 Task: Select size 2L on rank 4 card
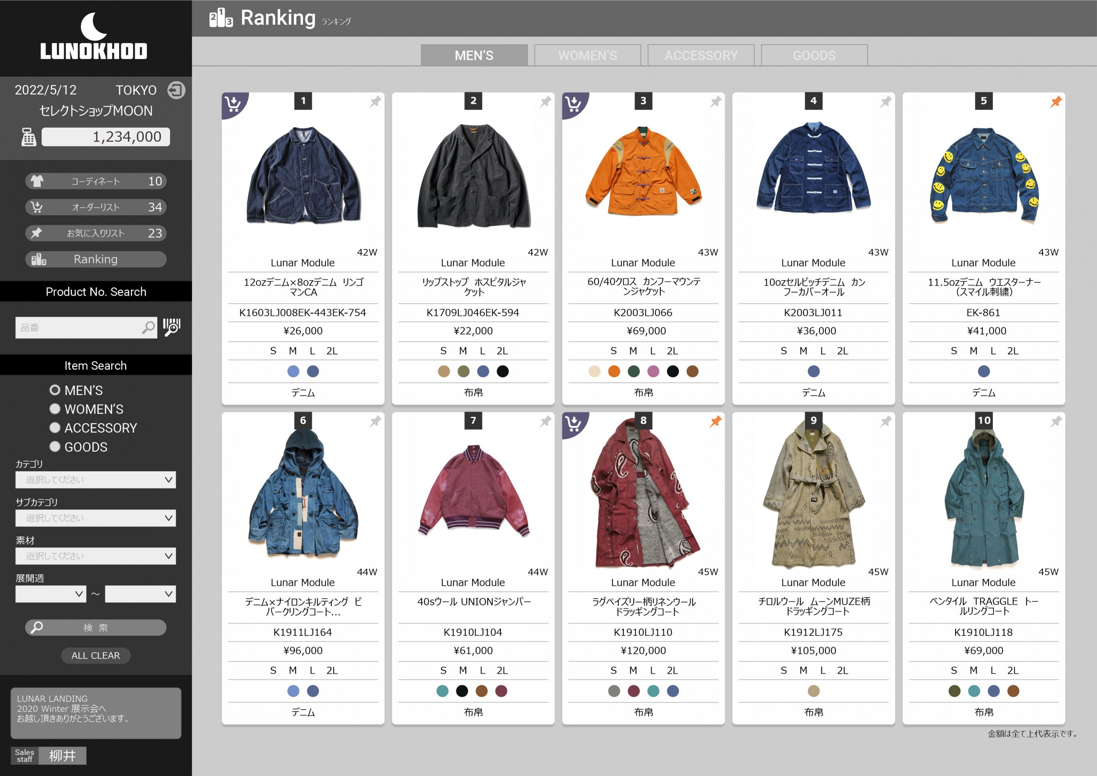pyautogui.click(x=842, y=351)
